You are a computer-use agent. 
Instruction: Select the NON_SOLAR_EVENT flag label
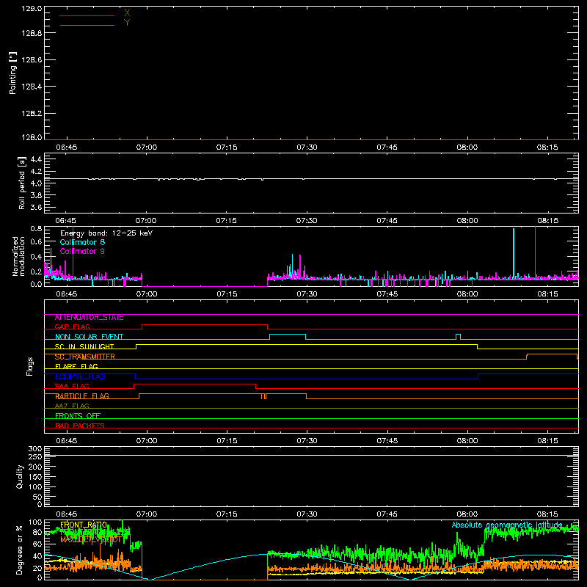click(89, 337)
